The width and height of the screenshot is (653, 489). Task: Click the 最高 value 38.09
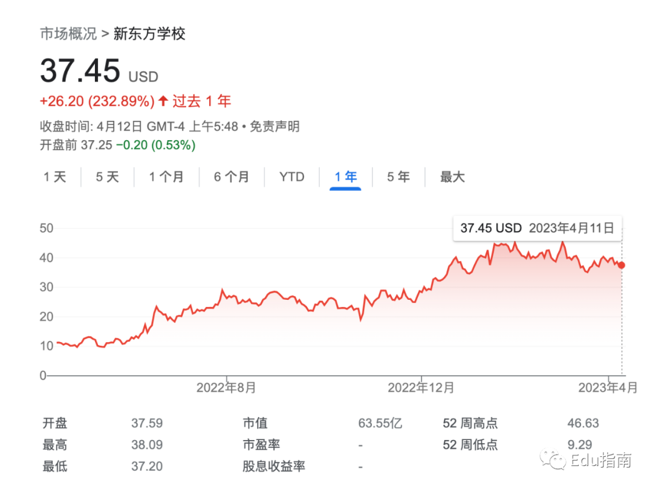click(147, 445)
